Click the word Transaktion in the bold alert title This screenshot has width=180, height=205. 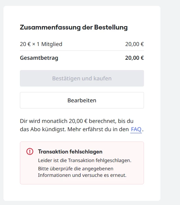[x=53, y=152]
